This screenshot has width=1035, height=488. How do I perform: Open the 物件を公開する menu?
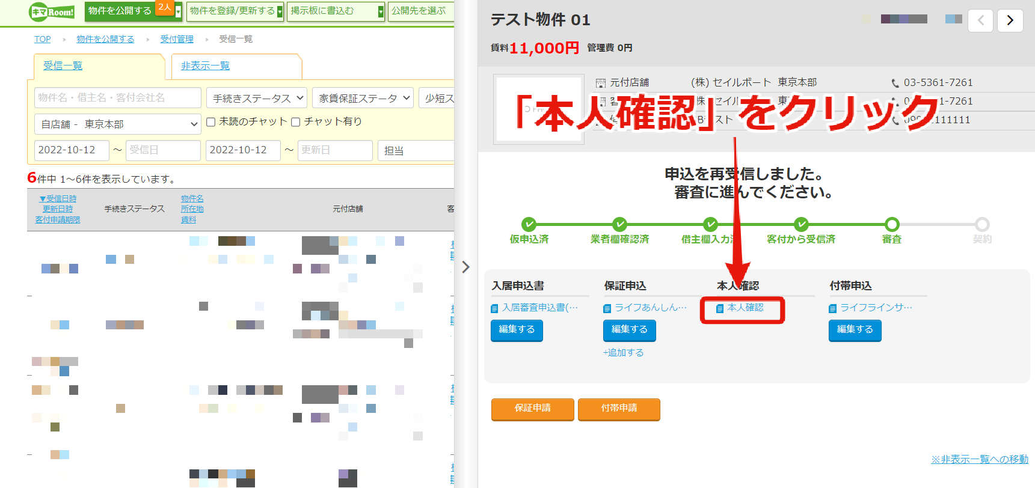coord(120,11)
